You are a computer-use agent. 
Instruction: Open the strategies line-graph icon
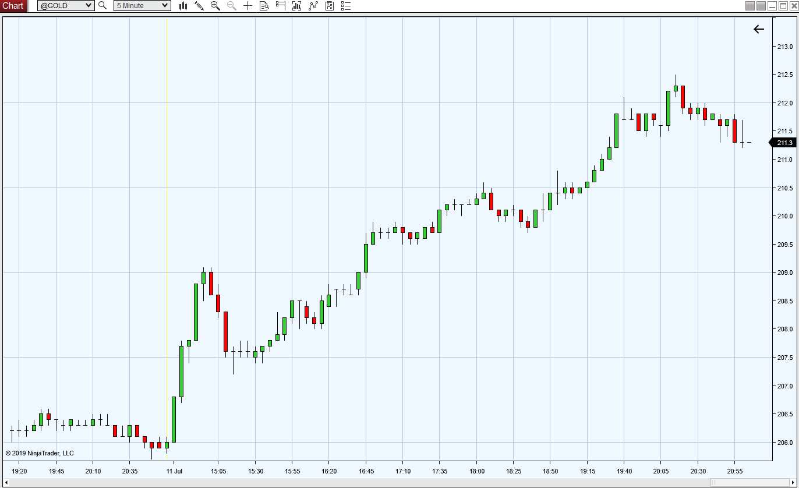[x=313, y=6]
